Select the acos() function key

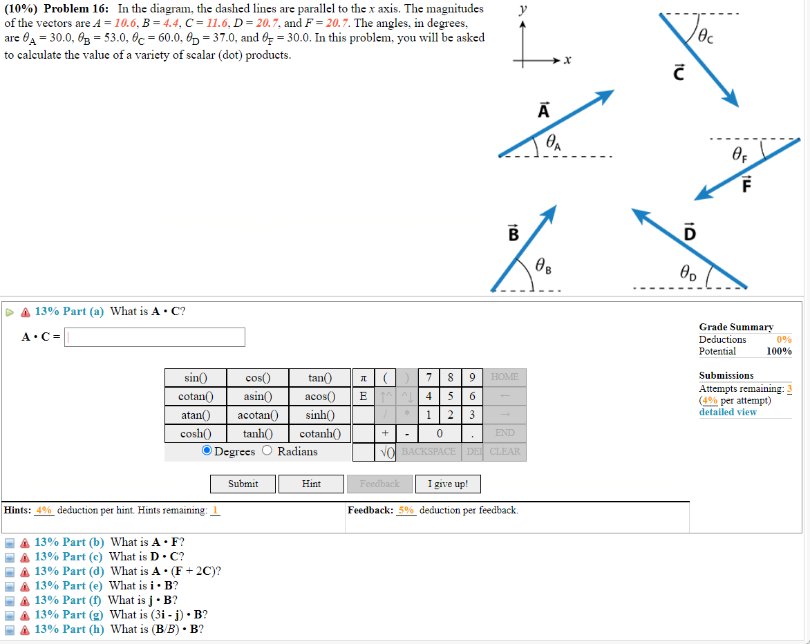[x=319, y=396]
